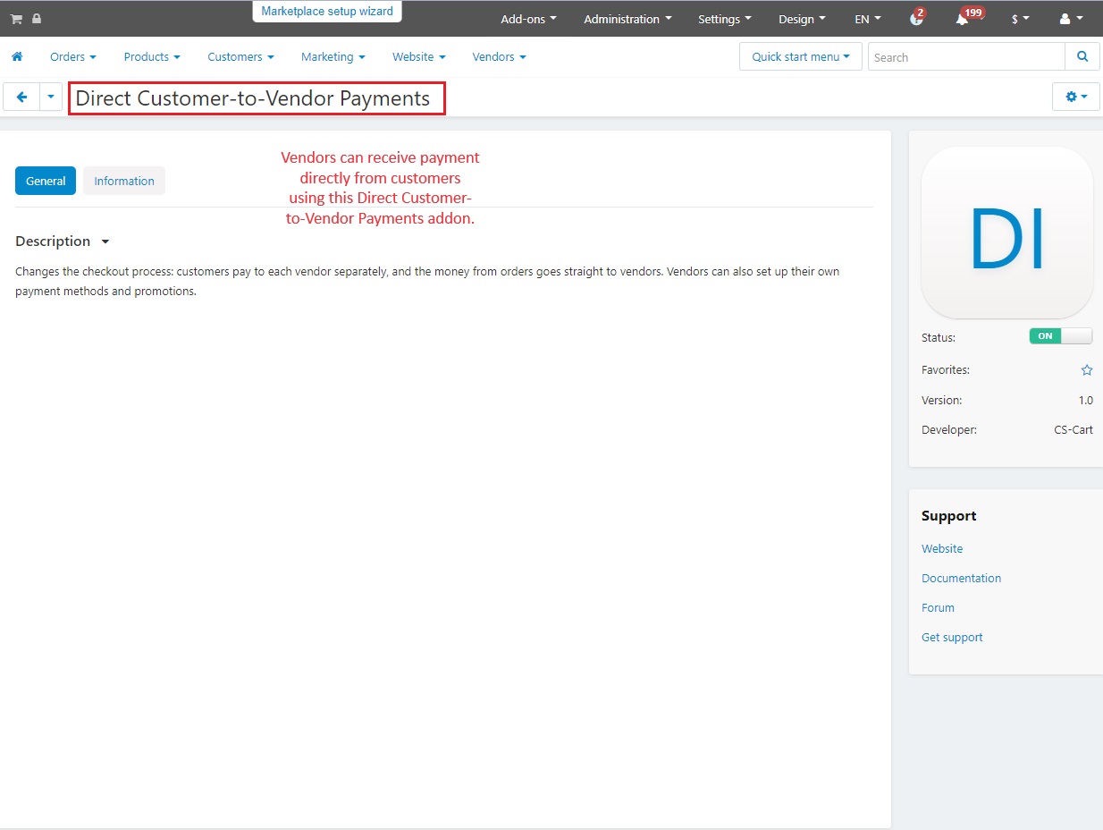Screen dimensions: 1103x830
Task: Open the Customers menu
Action: click(240, 56)
